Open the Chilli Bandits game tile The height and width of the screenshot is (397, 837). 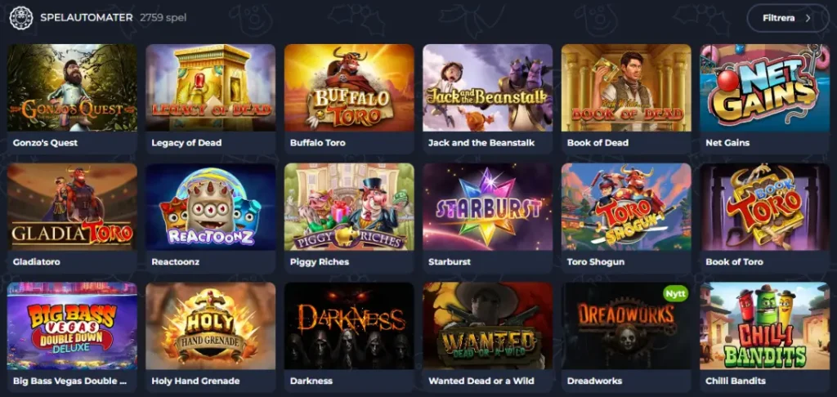click(x=764, y=337)
